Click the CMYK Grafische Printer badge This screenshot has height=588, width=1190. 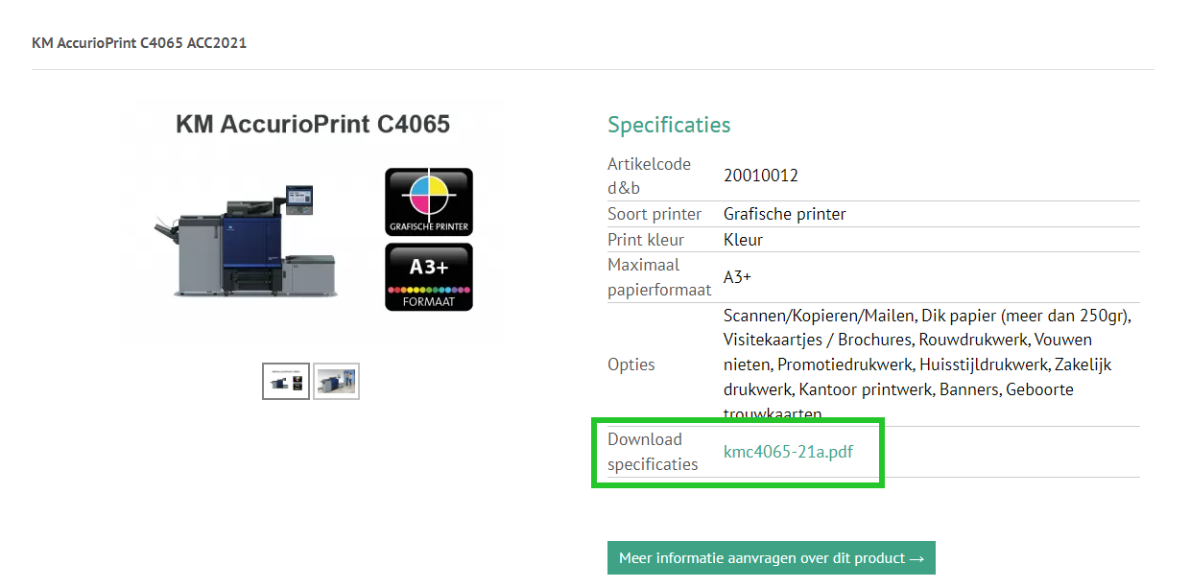click(429, 201)
